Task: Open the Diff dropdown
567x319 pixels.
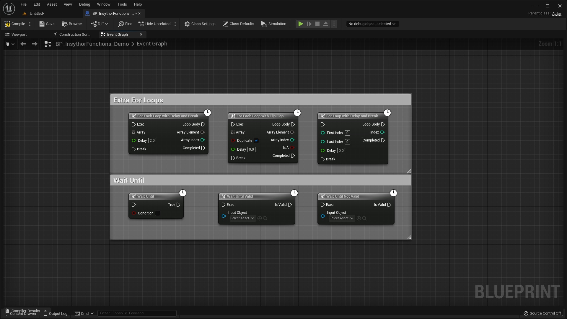Action: [x=99, y=24]
